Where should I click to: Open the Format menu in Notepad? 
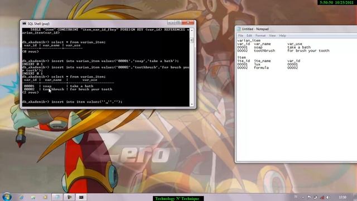260,36
